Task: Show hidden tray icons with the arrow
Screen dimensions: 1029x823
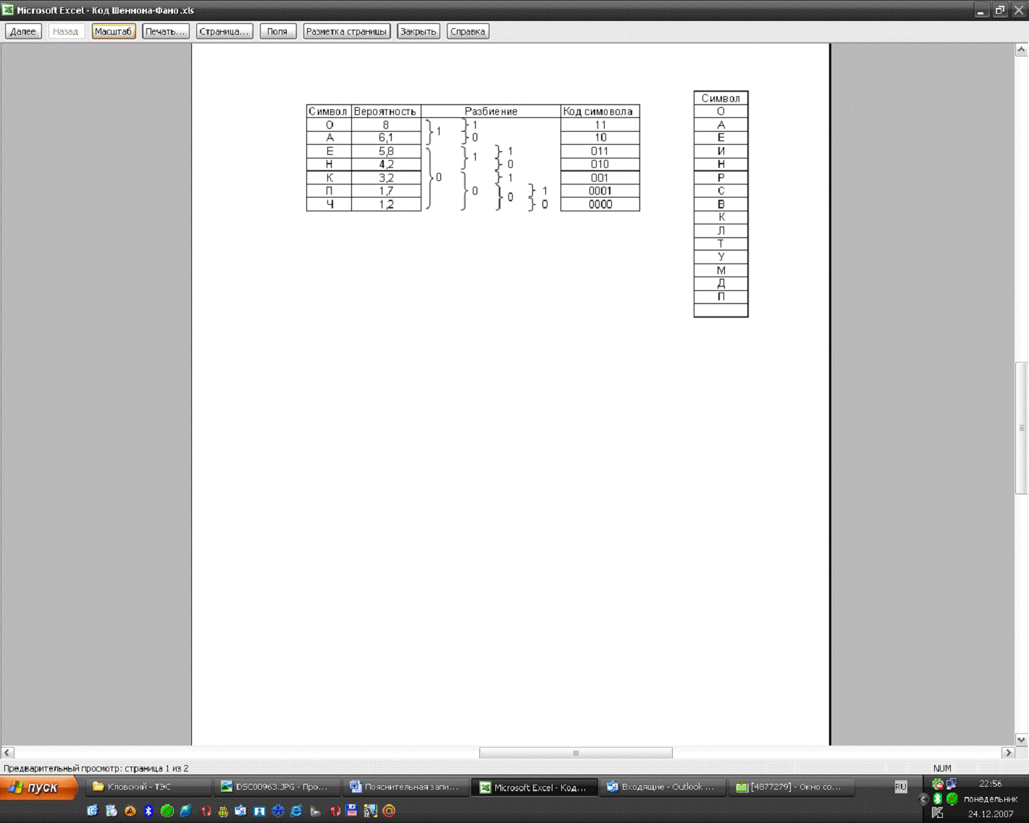Action: coord(923,799)
